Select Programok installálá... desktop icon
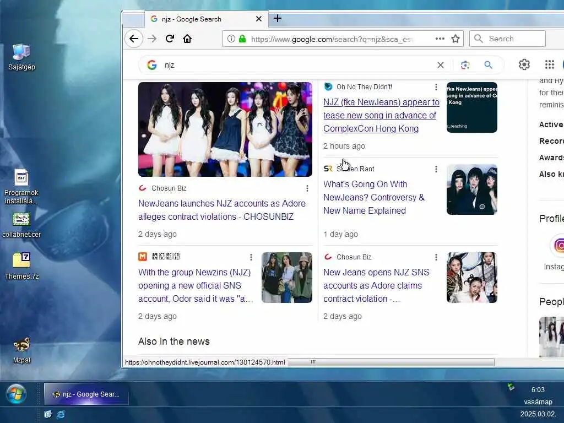Viewport: 564px width, 423px height. 21,187
